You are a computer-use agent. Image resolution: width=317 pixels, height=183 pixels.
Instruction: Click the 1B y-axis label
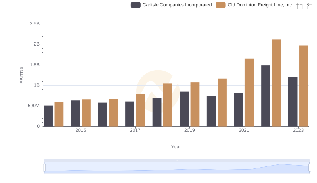tap(37, 85)
